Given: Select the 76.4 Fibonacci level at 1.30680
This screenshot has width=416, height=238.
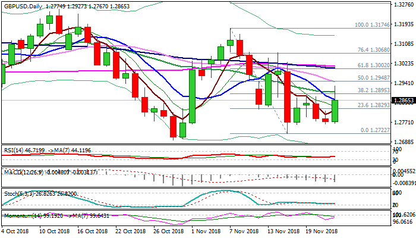Looking at the screenshot, I should click(372, 50).
